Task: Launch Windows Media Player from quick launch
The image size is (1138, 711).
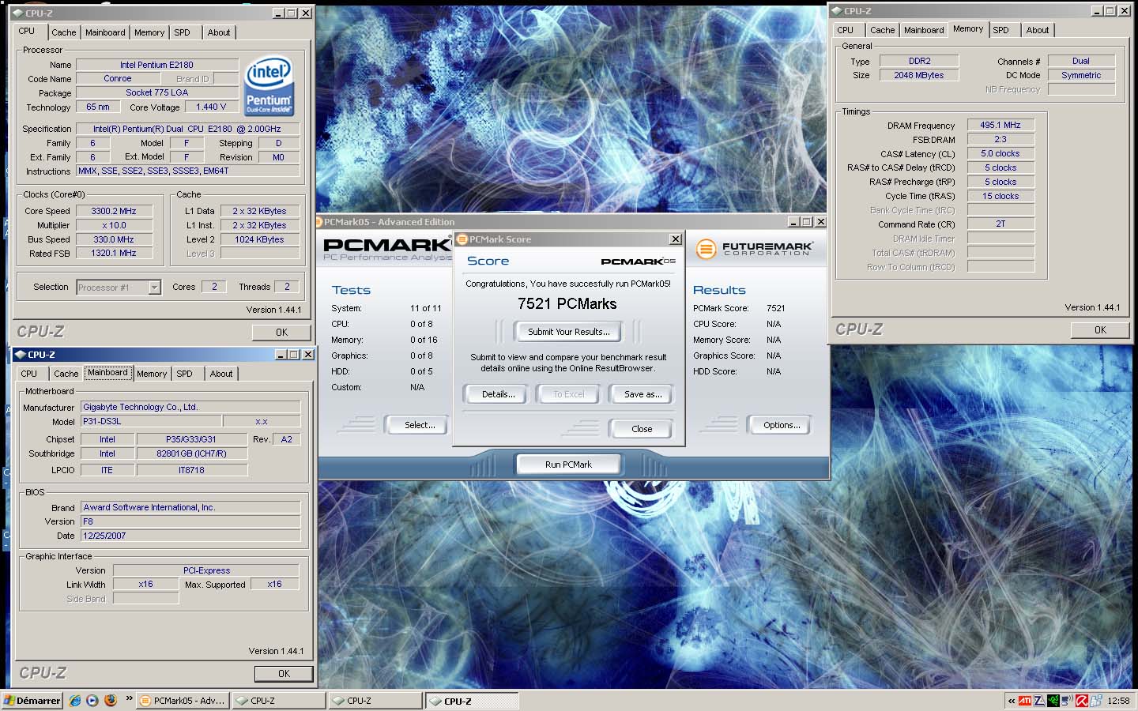Action: click(x=92, y=701)
